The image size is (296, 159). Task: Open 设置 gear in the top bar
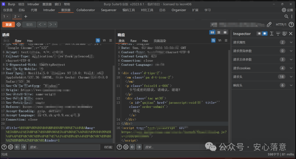[288, 10]
